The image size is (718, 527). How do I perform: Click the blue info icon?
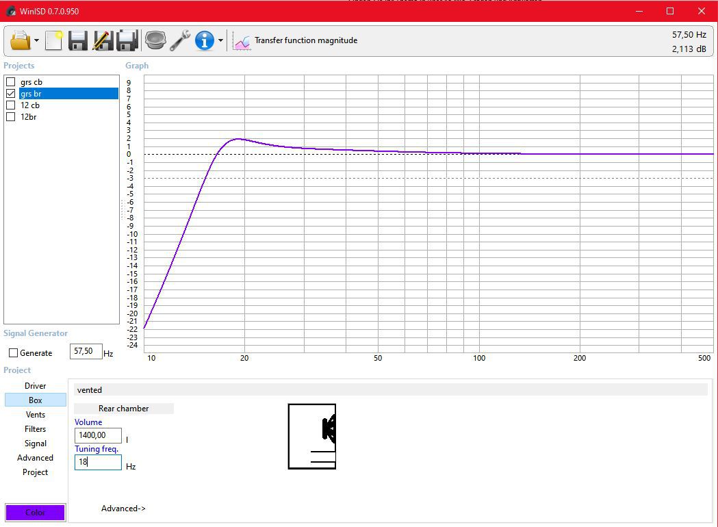coord(204,40)
